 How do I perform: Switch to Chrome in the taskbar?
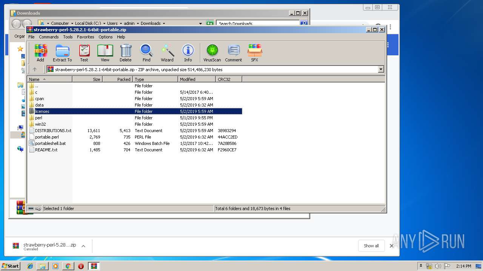click(x=68, y=266)
